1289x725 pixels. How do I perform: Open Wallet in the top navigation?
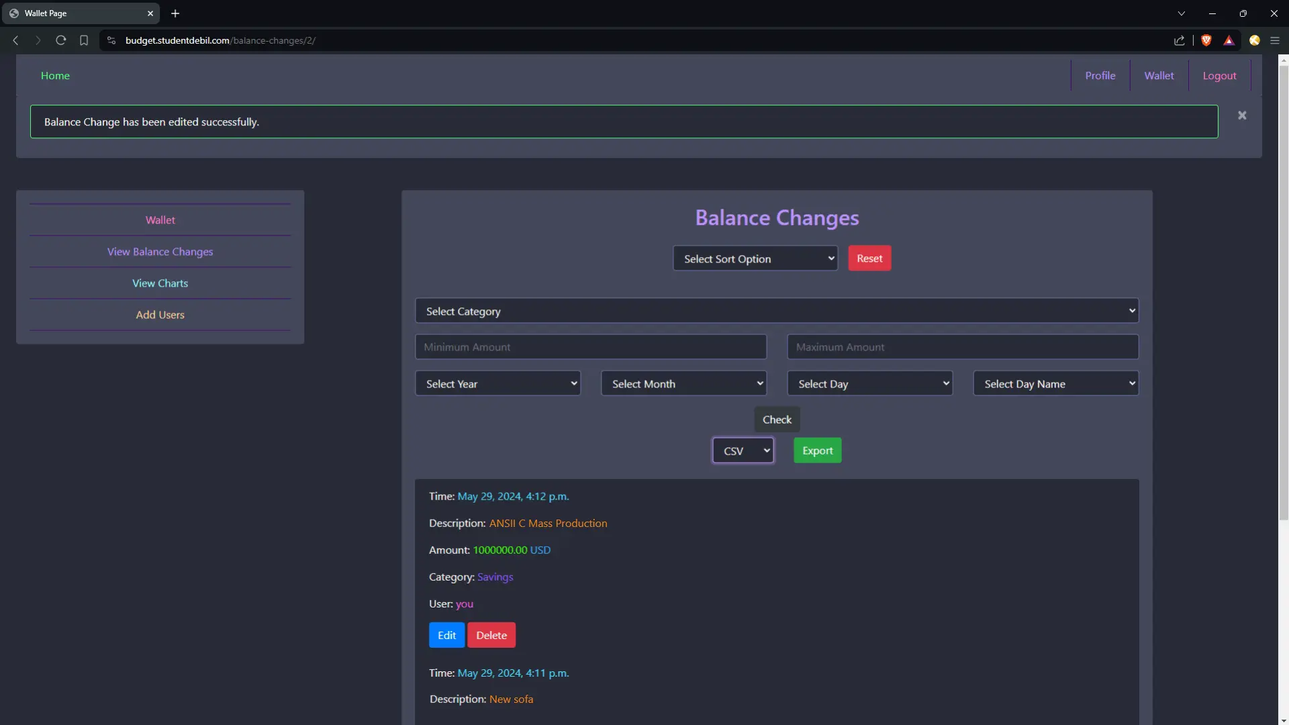(x=1159, y=76)
